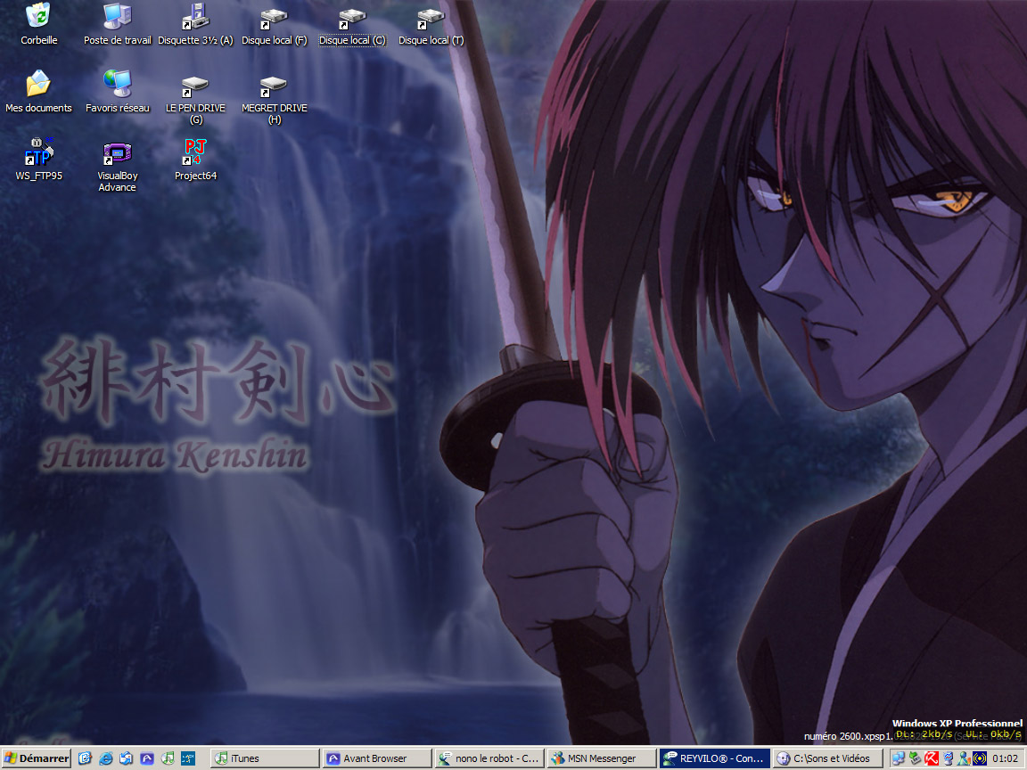1027x770 pixels.
Task: Launch Avant Browser from the Quick Launch bar
Action: pyautogui.click(x=147, y=758)
